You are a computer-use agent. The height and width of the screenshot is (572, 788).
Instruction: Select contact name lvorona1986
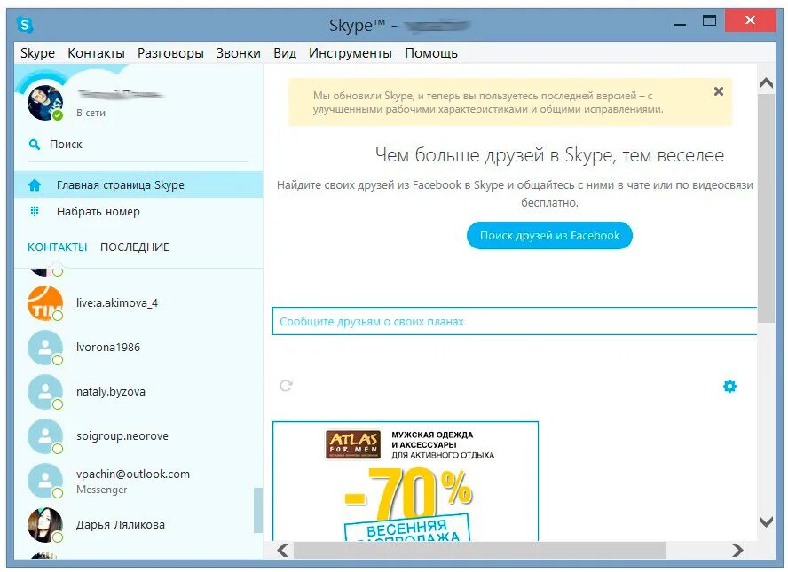[x=108, y=348]
